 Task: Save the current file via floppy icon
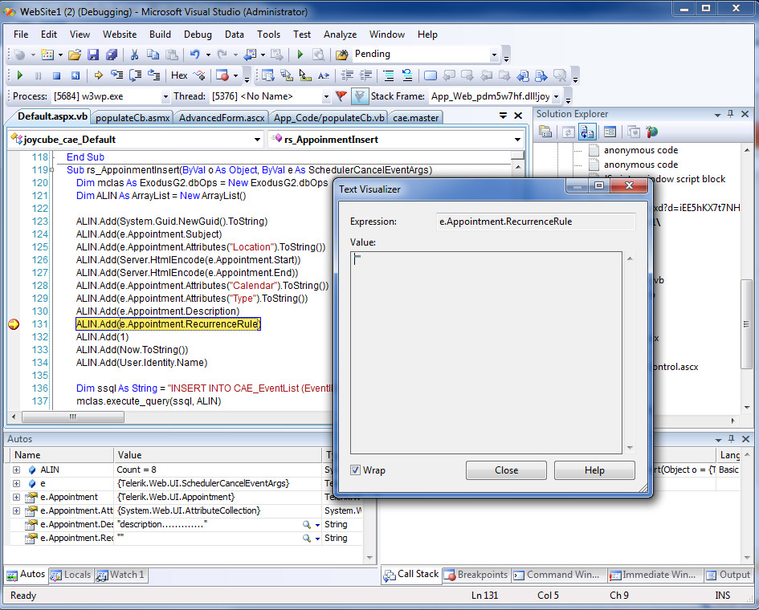click(93, 55)
